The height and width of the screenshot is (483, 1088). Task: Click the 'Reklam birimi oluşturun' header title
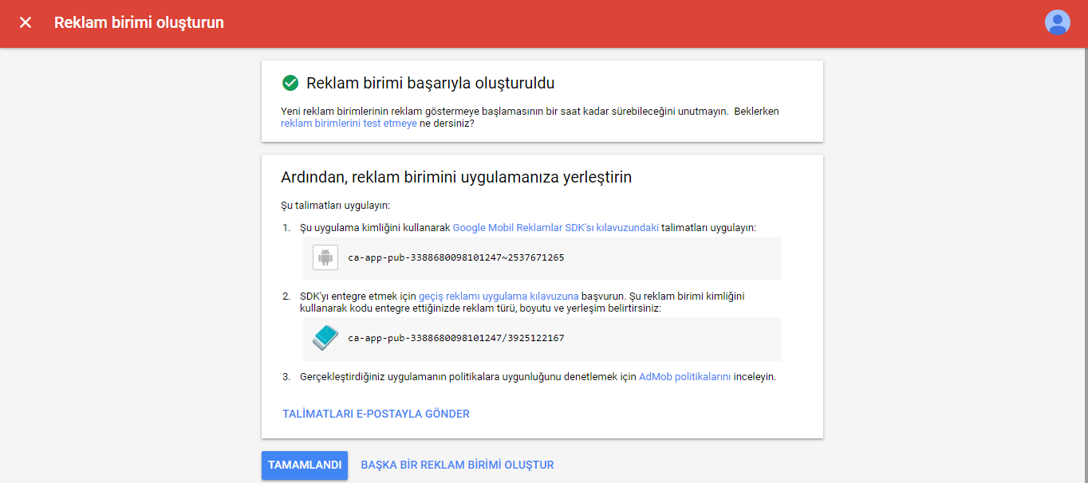tap(139, 23)
